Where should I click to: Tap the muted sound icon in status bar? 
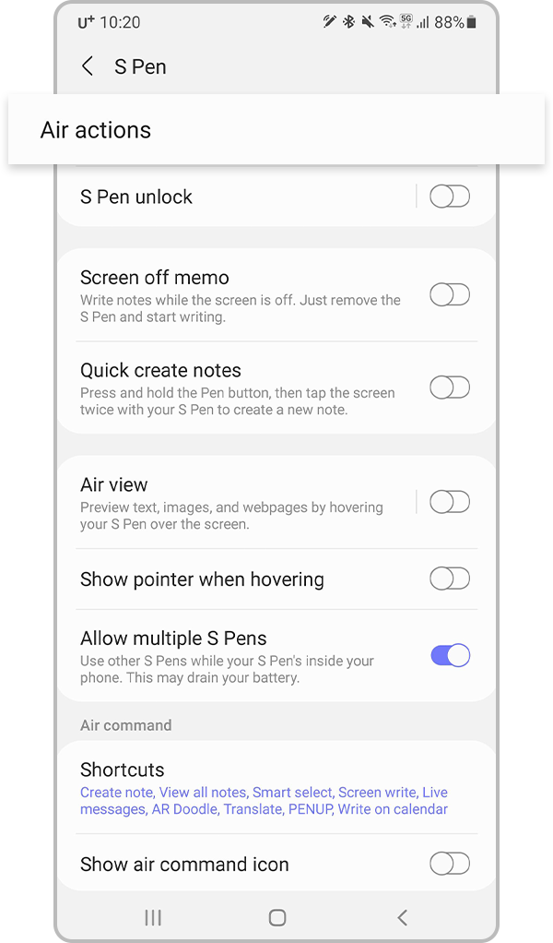(368, 22)
